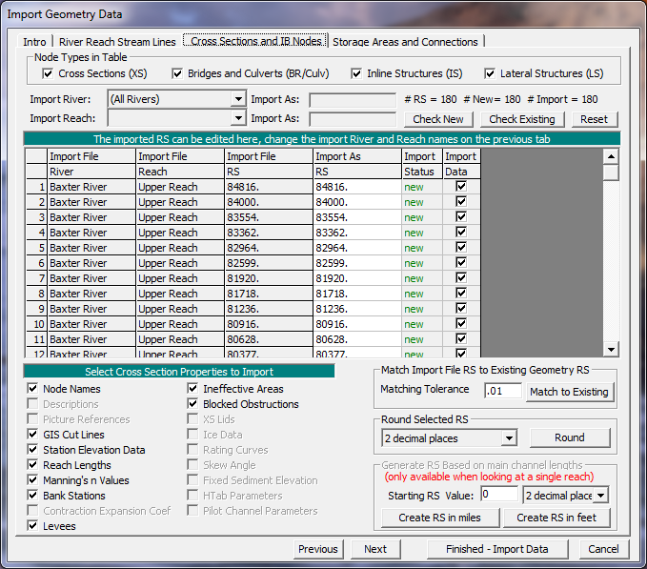Open the Round Selected RS decimal places dropdown
Image resolution: width=647 pixels, height=569 pixels.
(509, 438)
